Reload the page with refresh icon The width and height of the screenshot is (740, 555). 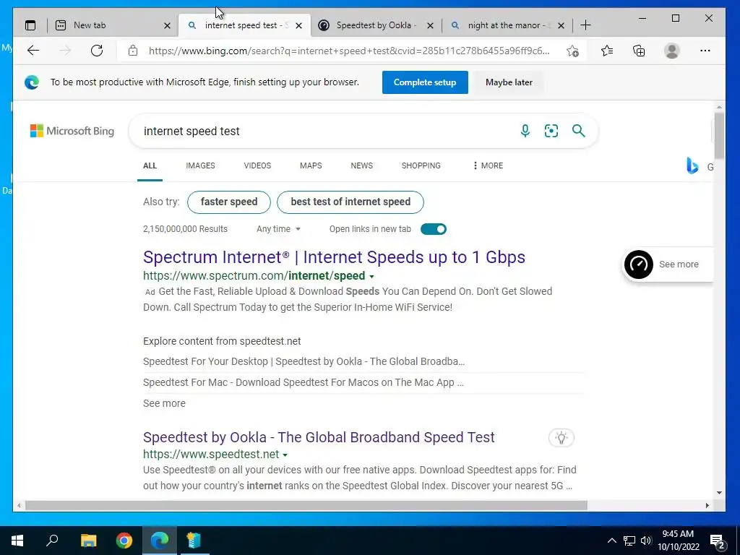coord(97,51)
